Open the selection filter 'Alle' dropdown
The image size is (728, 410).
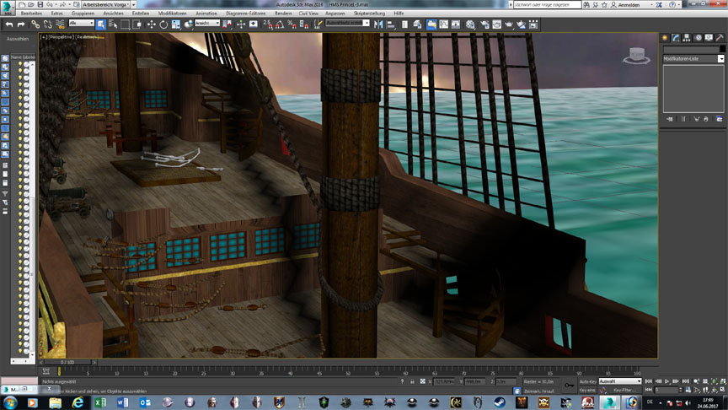pos(81,23)
